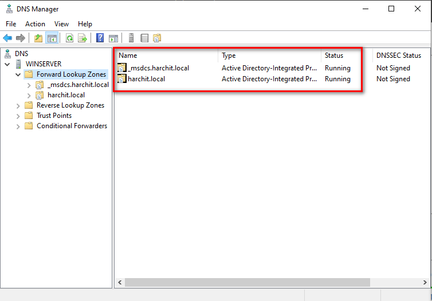Click the Refresh toolbar icon
The image size is (432, 301).
coord(69,38)
